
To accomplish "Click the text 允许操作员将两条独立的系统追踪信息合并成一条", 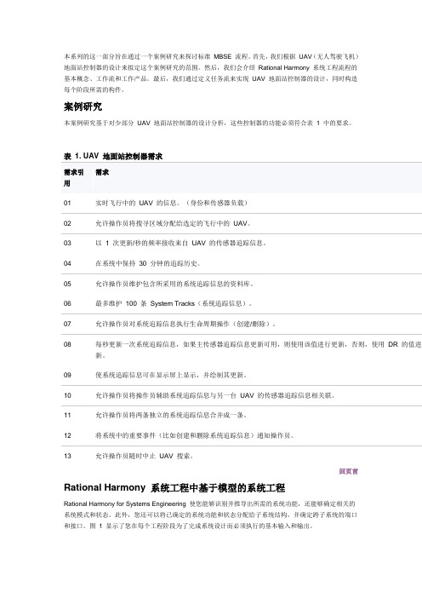I will coord(171,415).
